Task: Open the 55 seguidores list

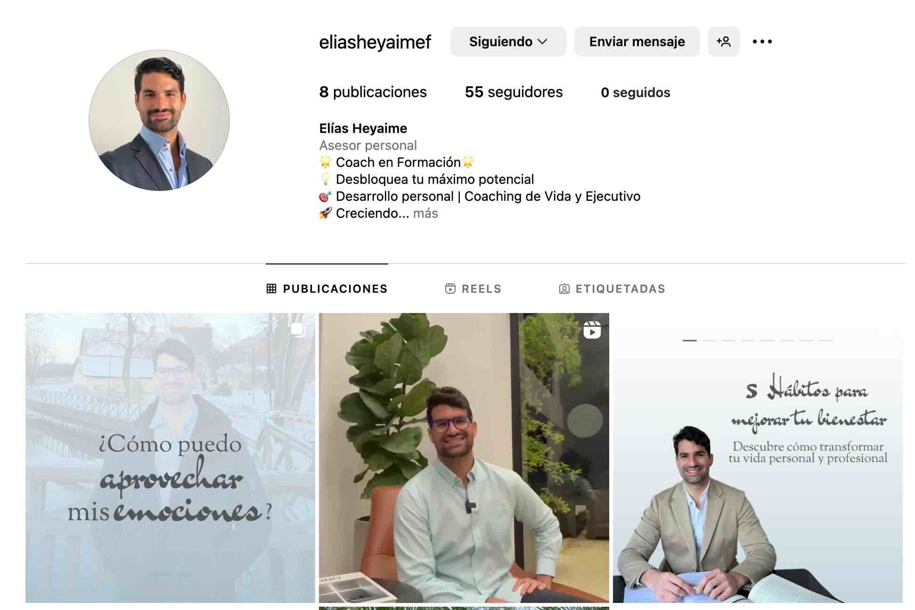Action: (x=514, y=92)
